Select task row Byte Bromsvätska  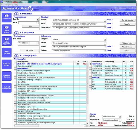pyautogui.click(x=50, y=105)
